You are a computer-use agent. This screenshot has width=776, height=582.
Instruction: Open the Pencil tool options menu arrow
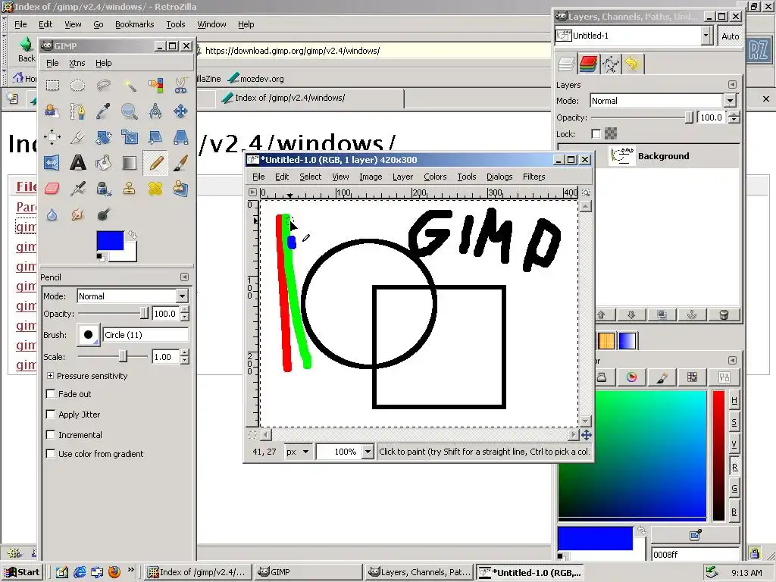click(184, 277)
